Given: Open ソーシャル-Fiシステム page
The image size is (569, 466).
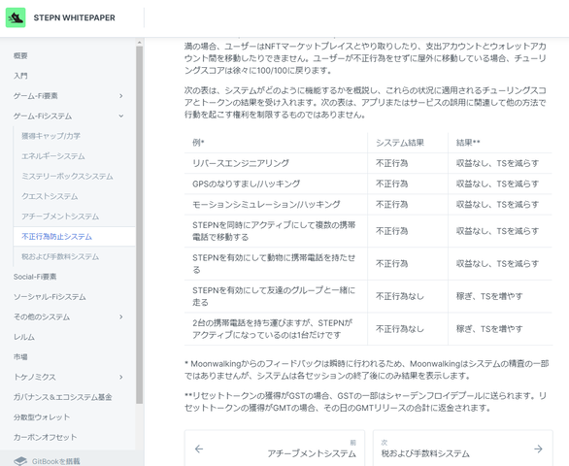Looking at the screenshot, I should [50, 297].
